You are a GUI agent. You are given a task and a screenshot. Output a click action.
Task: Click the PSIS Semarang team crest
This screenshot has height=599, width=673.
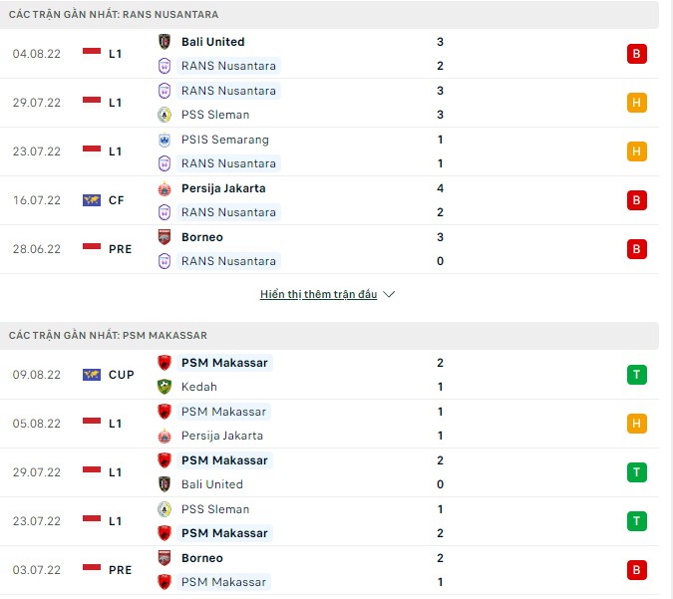pos(165,140)
